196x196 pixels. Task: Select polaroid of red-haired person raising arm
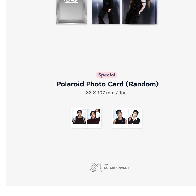(94, 118)
